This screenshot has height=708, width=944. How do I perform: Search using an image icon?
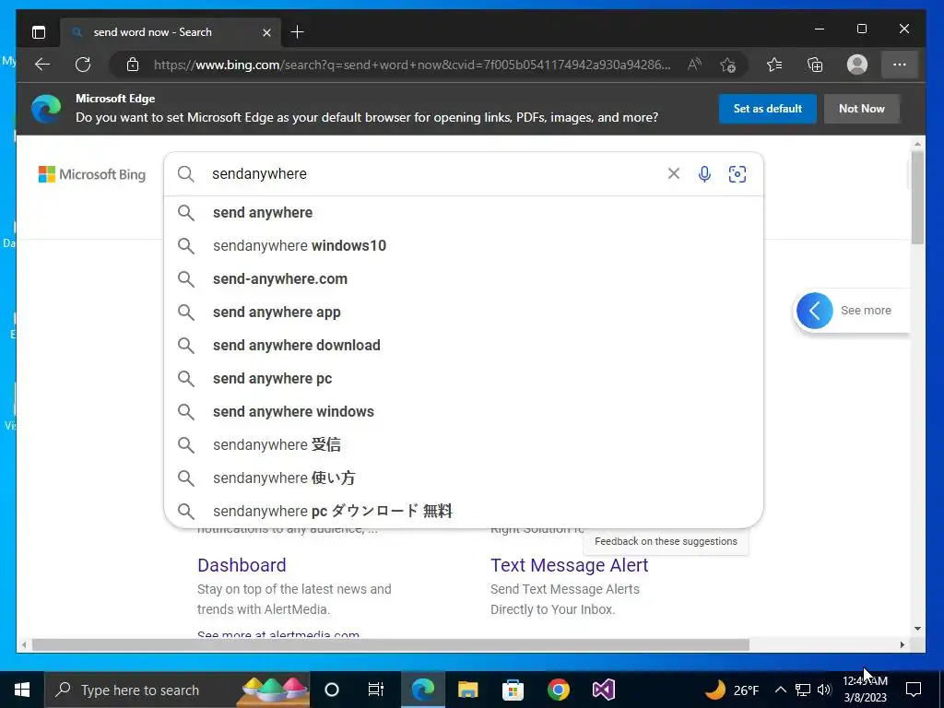pos(737,174)
